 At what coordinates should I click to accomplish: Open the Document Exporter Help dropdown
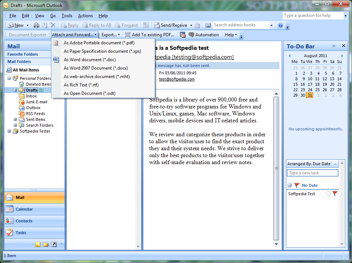coord(231,35)
